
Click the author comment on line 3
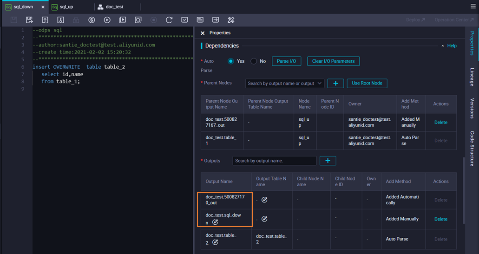(x=94, y=45)
